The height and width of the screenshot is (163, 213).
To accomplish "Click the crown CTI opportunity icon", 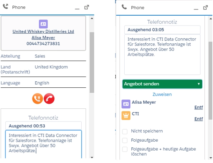I will coord(126,115).
